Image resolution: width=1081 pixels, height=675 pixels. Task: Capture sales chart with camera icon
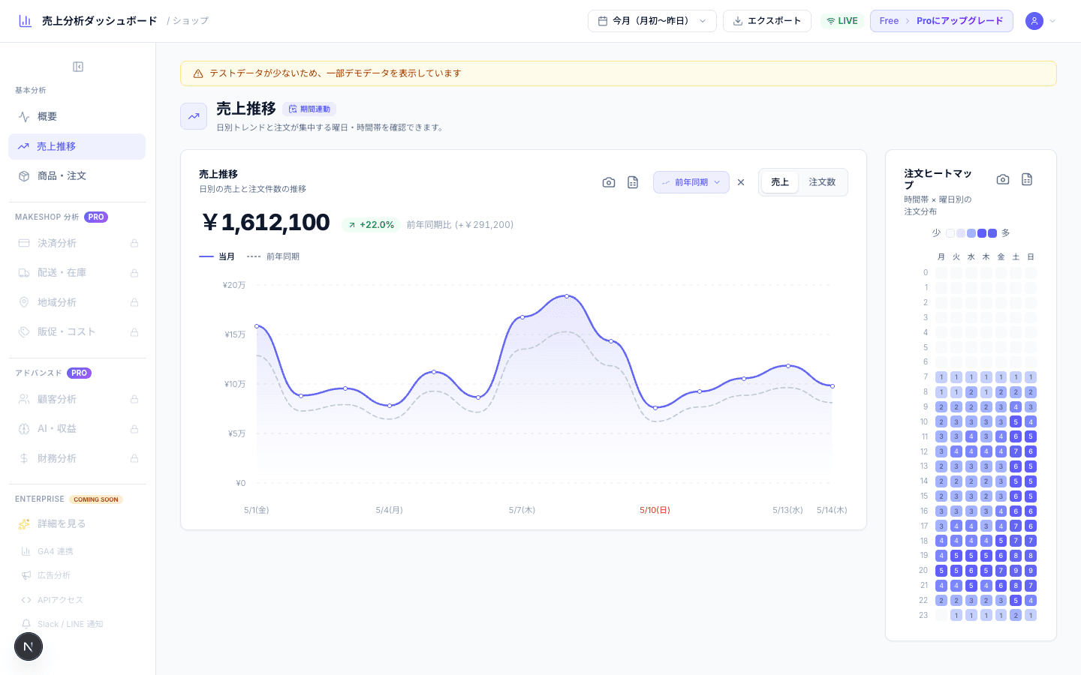609,182
